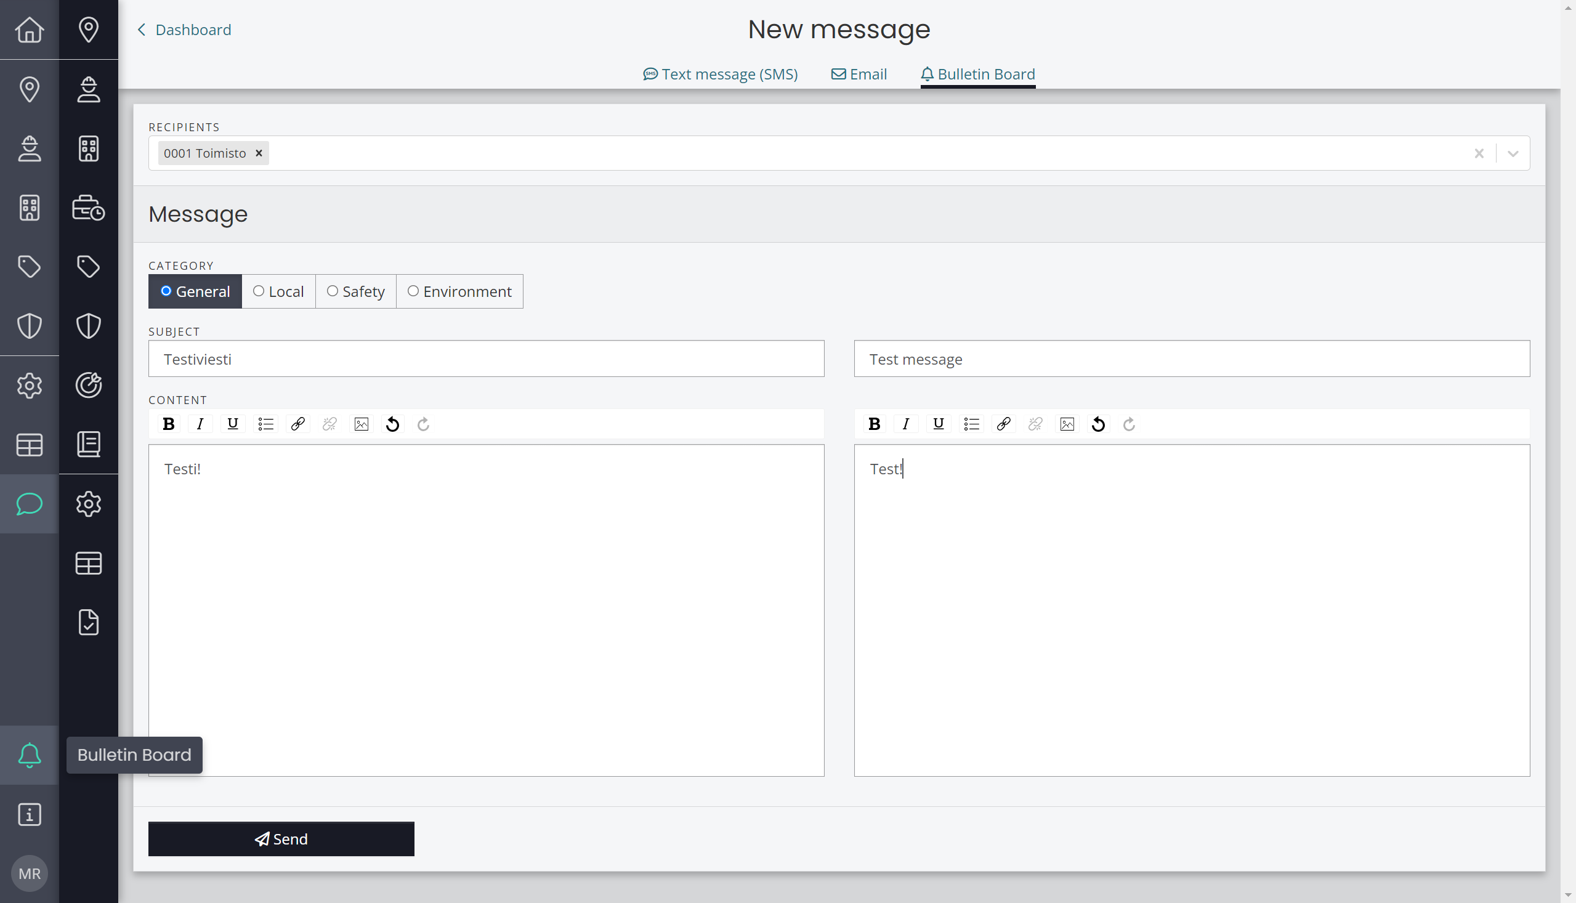Click the document checkmark icon
Image resolution: width=1576 pixels, height=903 pixels.
point(89,622)
